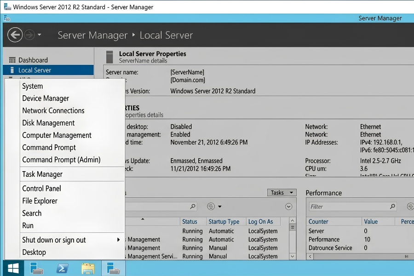This screenshot has width=414, height=276.
Task: Open Task Manager from the menu
Action: click(42, 174)
